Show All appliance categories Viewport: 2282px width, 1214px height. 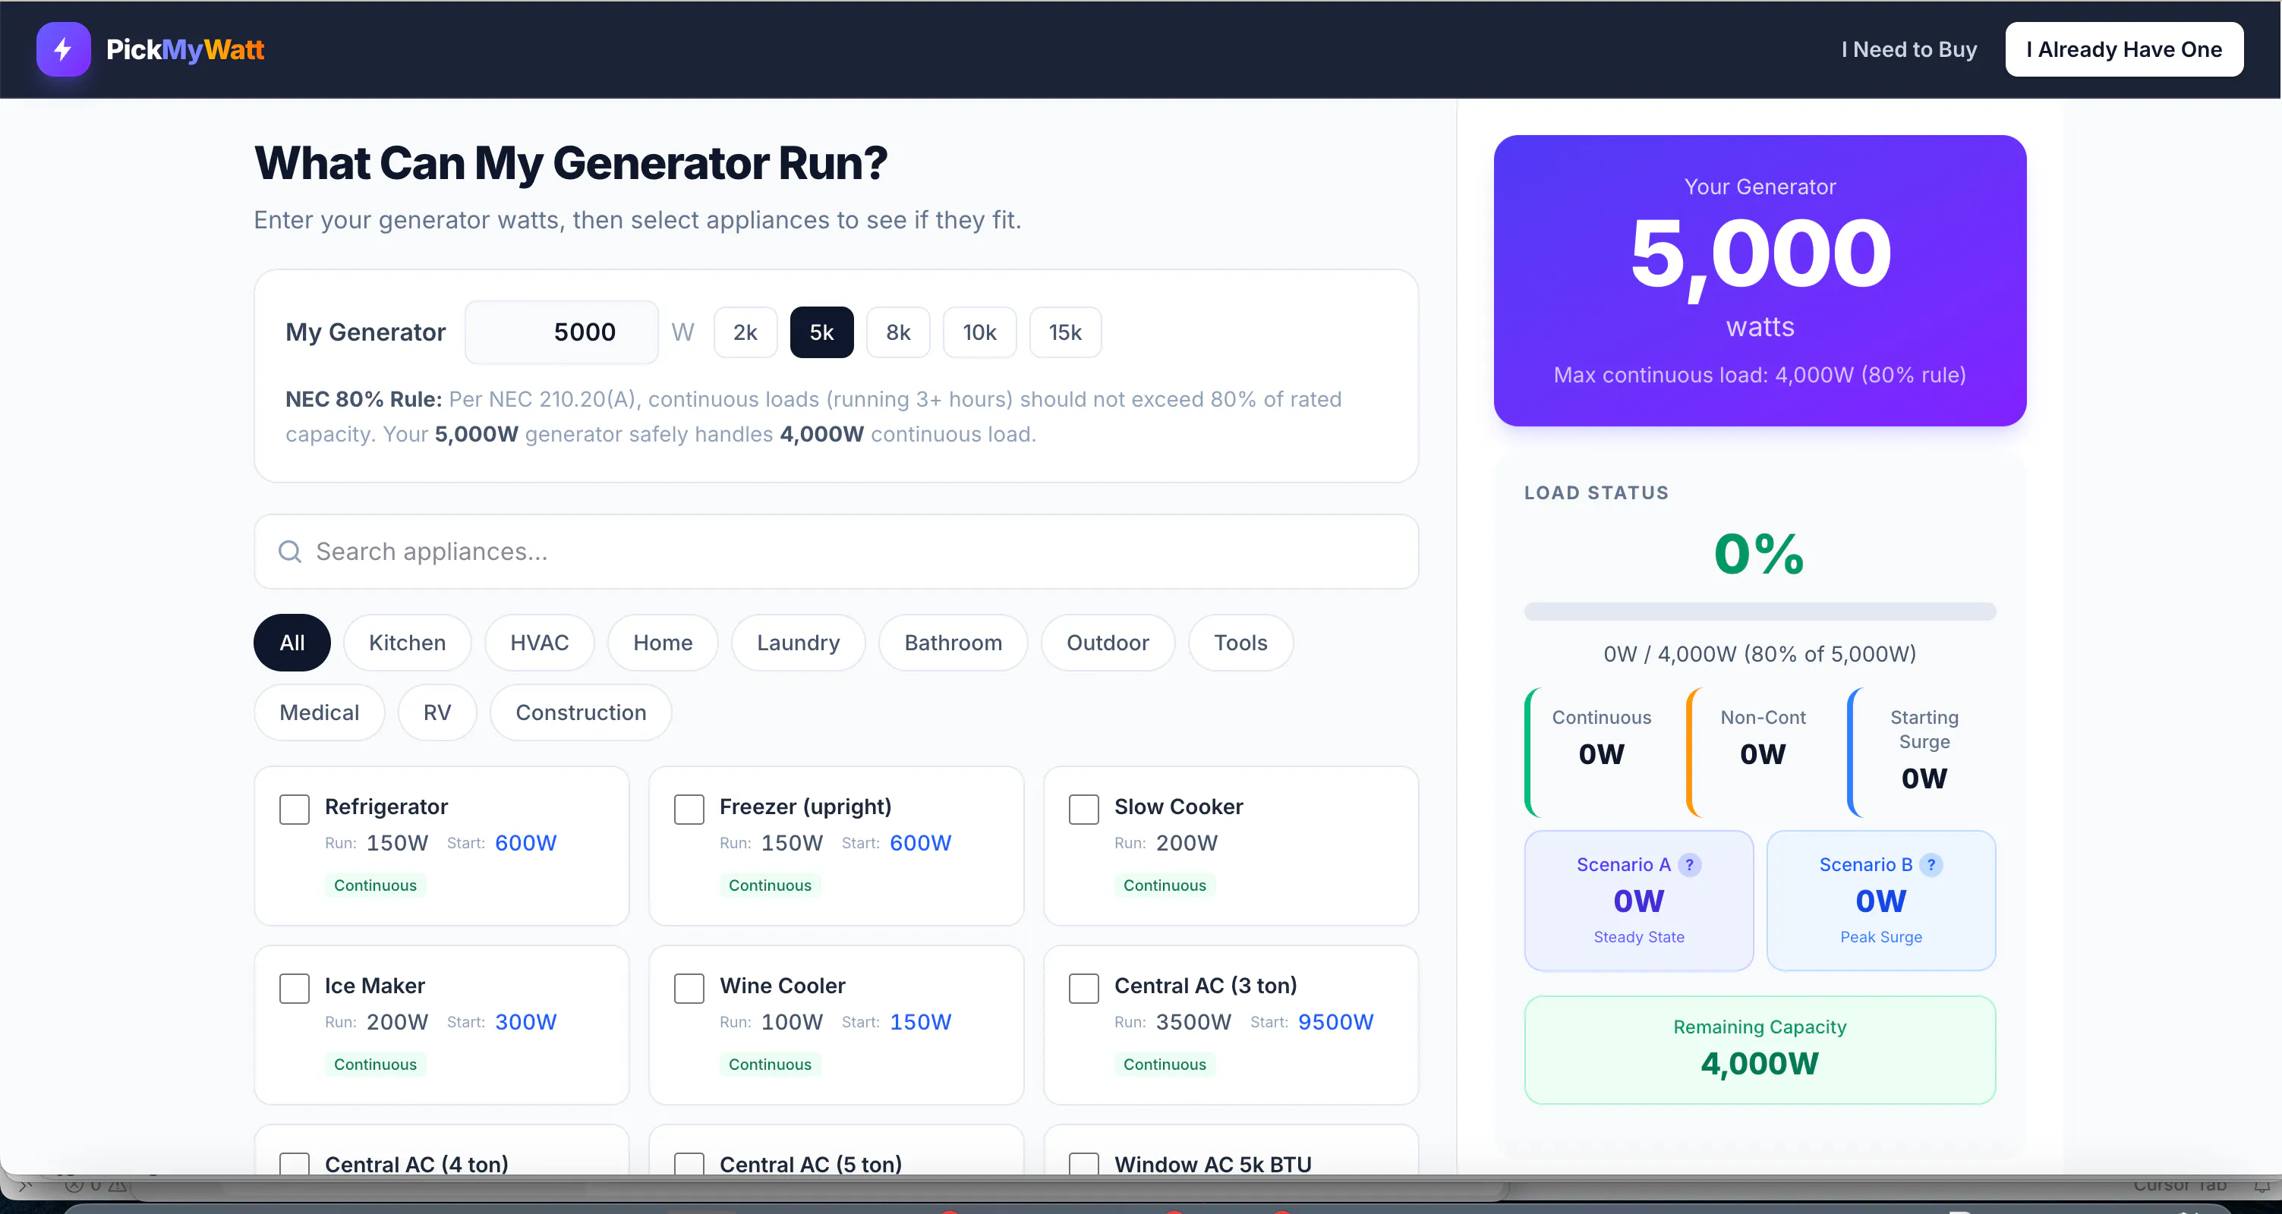point(292,643)
